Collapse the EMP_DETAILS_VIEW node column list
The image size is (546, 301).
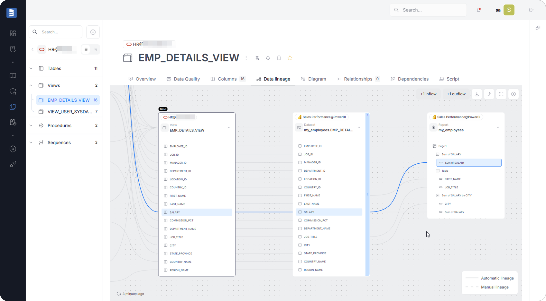point(229,128)
